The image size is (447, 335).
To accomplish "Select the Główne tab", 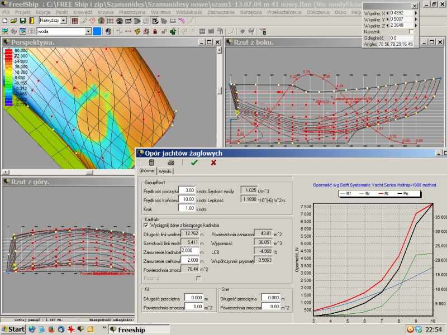I will pyautogui.click(x=147, y=171).
